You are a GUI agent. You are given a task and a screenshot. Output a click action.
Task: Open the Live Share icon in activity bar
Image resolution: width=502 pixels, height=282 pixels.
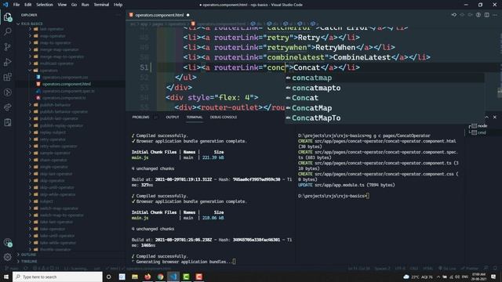(x=8, y=107)
